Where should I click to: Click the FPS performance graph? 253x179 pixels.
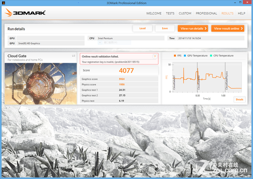click(207, 77)
